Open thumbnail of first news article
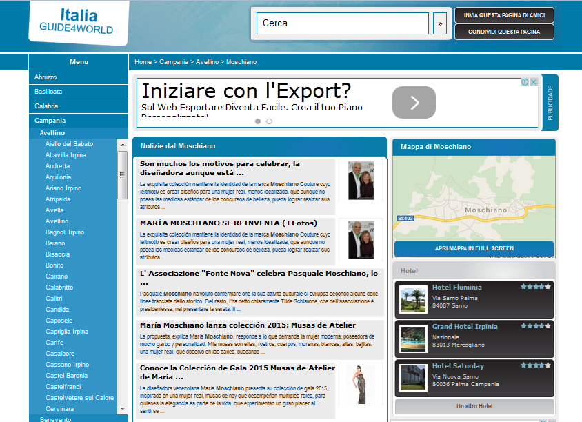 coord(361,181)
